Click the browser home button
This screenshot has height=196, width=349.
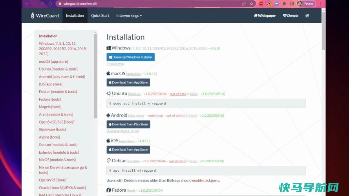(x=50, y=4)
